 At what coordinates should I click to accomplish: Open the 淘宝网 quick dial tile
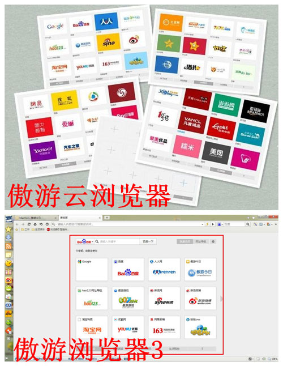pos(92,327)
